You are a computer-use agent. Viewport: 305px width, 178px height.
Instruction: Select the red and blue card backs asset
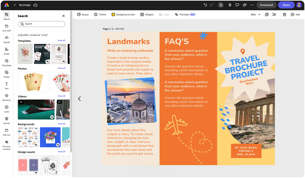[28, 165]
